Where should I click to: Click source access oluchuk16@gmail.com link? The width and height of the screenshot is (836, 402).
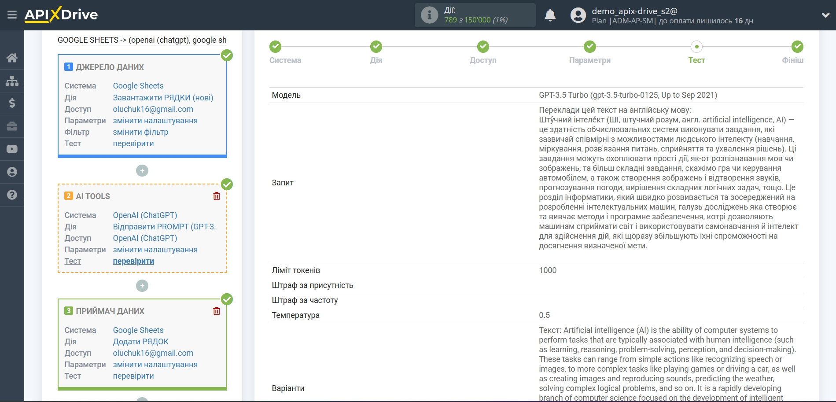click(153, 109)
